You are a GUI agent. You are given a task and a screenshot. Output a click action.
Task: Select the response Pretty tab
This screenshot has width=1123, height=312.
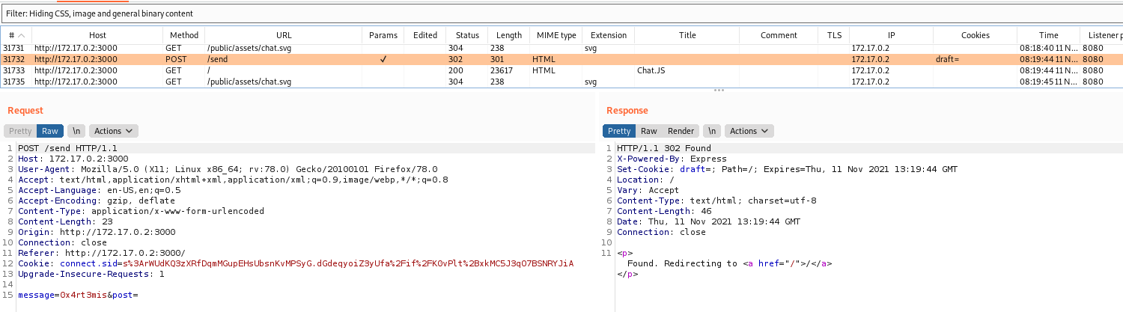click(619, 131)
